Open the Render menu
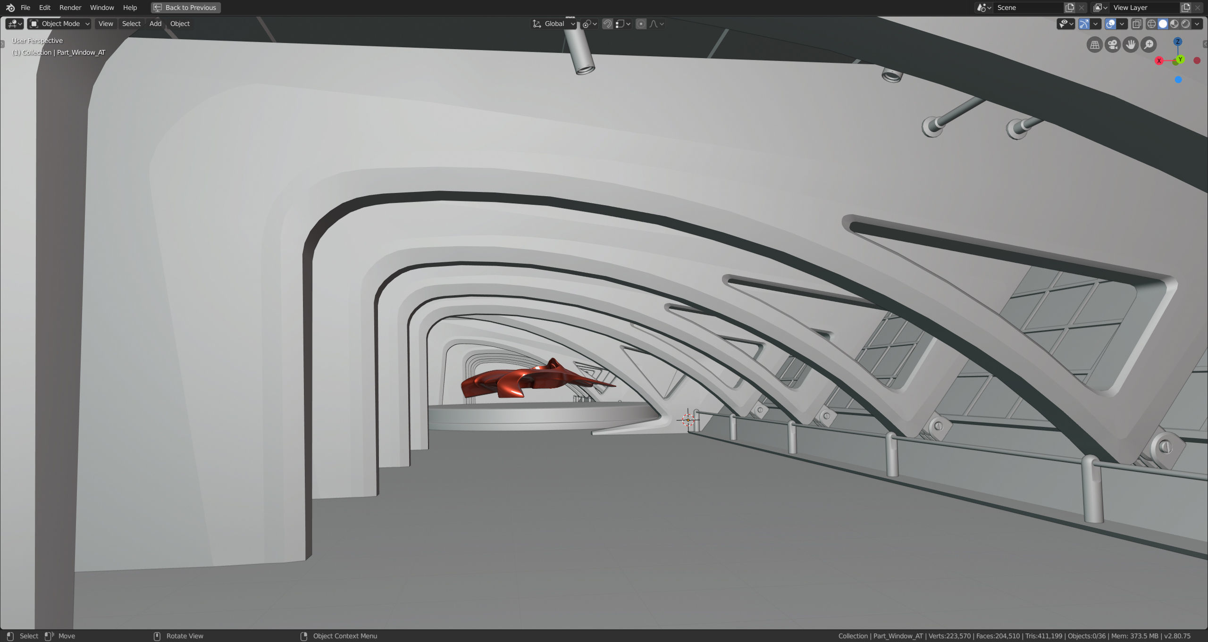Screen dimensions: 1208x642 tap(70, 8)
